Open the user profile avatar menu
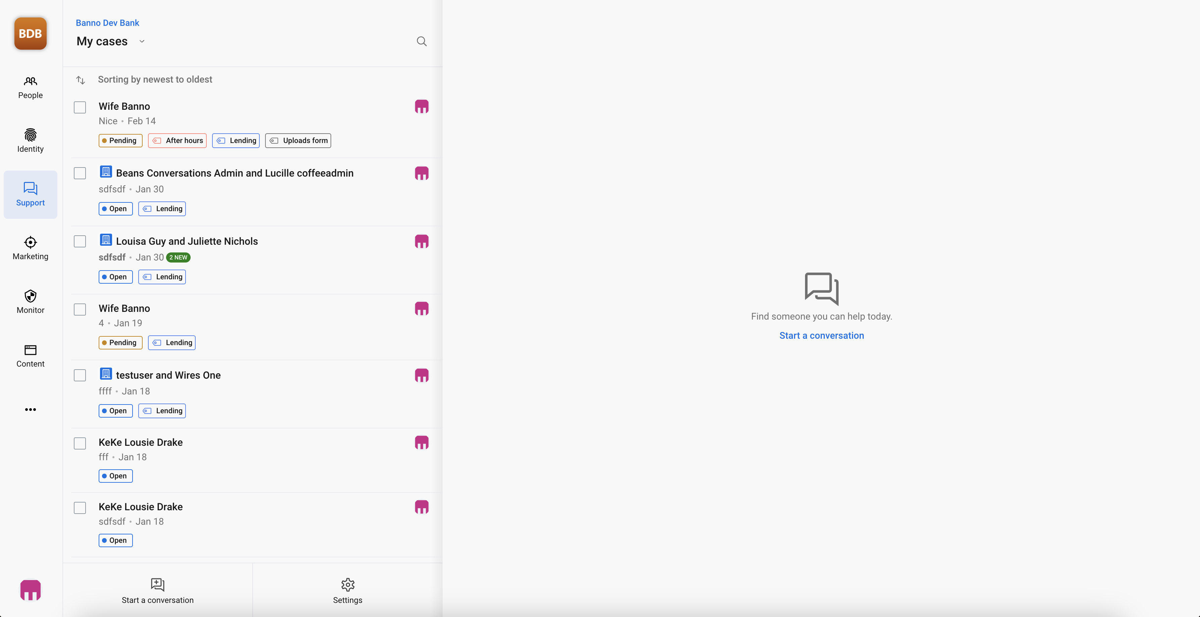Viewport: 1200px width, 617px height. pyautogui.click(x=30, y=590)
